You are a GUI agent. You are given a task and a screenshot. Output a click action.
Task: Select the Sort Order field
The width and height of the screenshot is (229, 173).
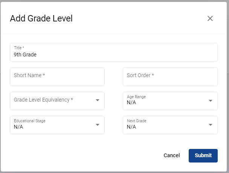(x=170, y=77)
